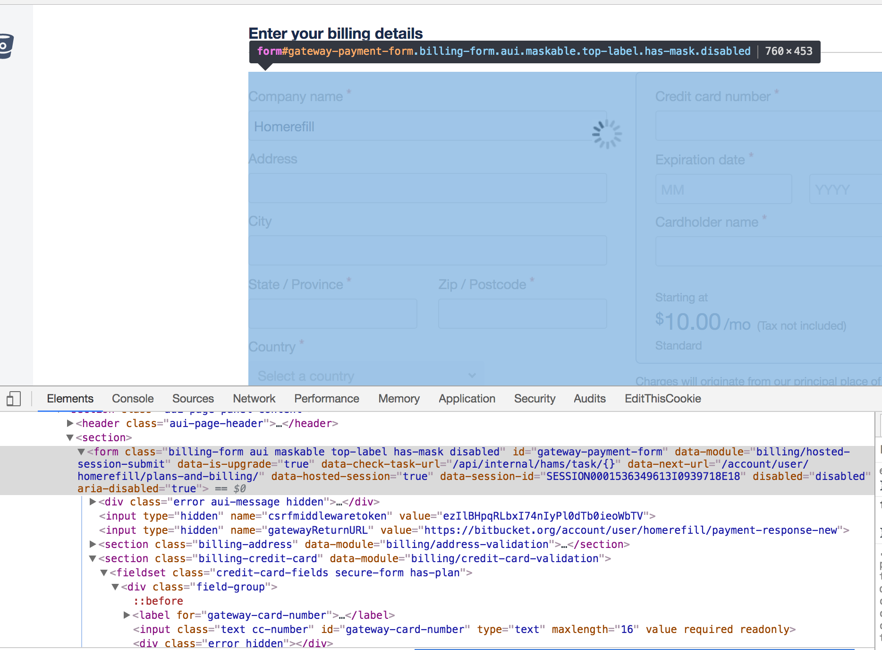Collapse the section node above the form
This screenshot has width=882, height=650.
click(70, 437)
